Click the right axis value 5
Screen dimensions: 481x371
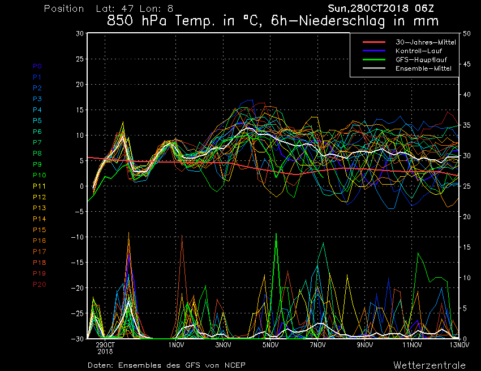465,308
